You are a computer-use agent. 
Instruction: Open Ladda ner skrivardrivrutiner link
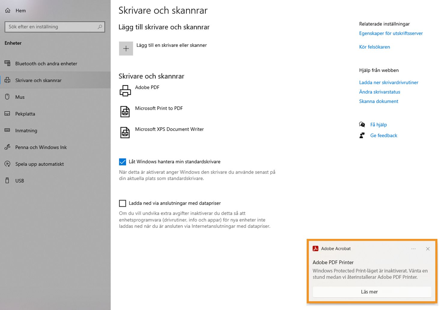point(389,83)
